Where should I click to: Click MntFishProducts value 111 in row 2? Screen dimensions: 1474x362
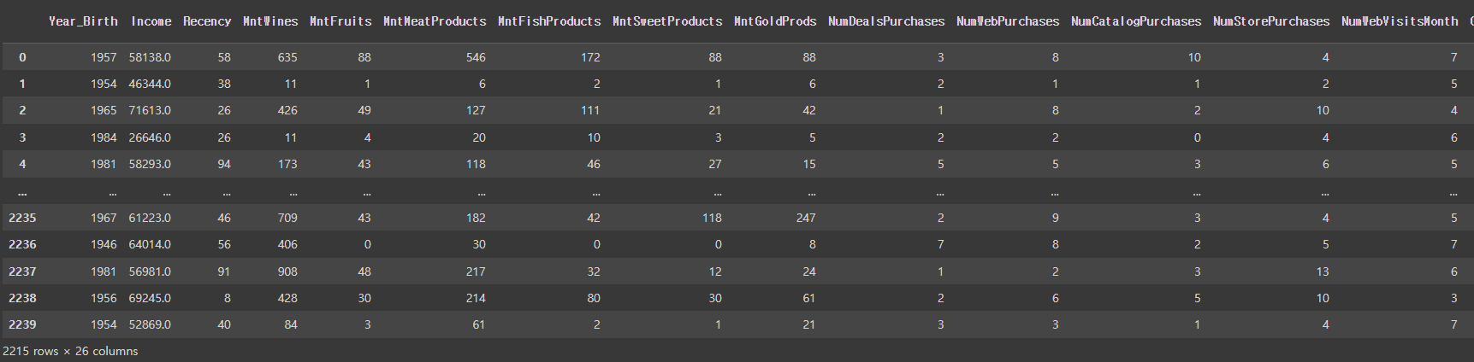590,110
